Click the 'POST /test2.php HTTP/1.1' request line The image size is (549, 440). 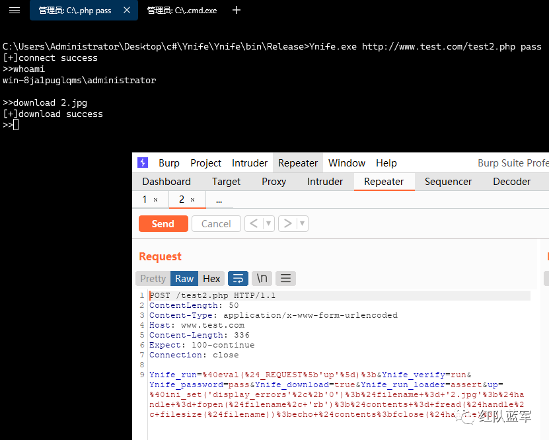pyautogui.click(x=213, y=296)
